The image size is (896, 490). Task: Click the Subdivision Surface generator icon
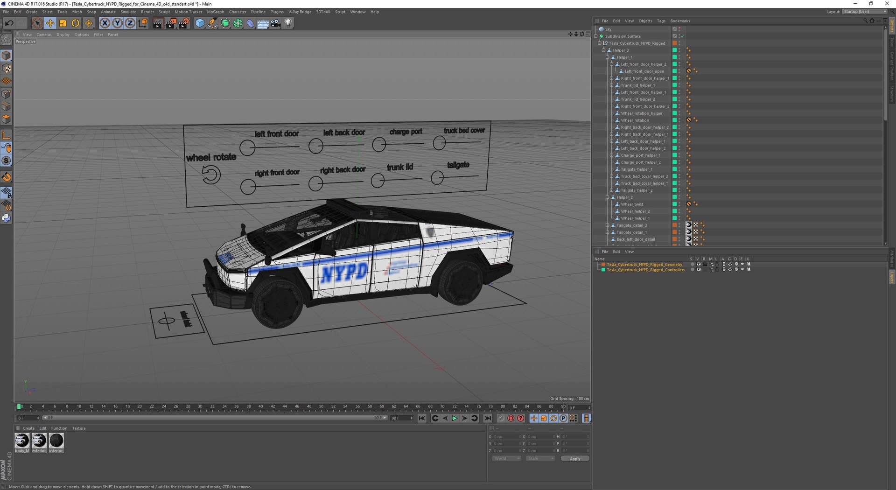(225, 23)
